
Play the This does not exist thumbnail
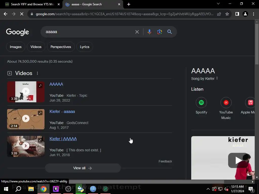pos(26,146)
